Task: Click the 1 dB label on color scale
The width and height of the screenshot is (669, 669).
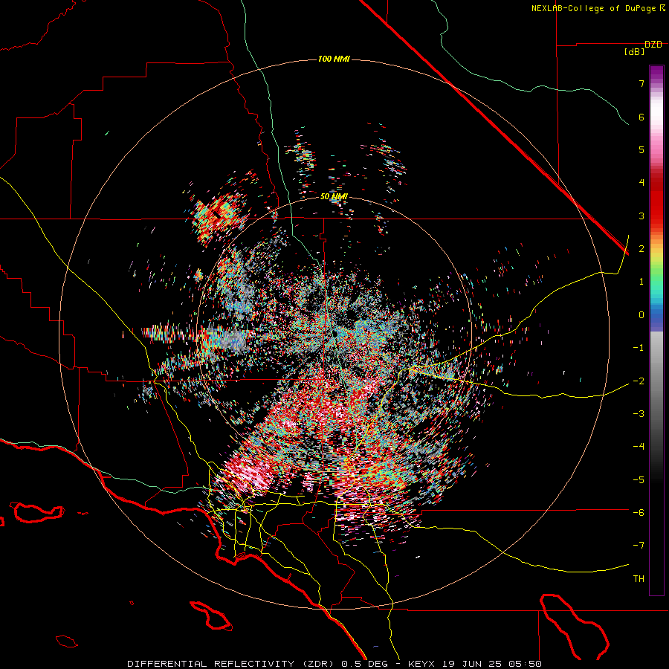Action: click(641, 282)
